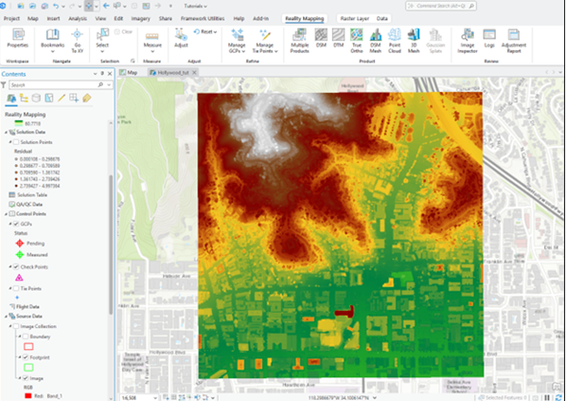Click the Go To XY tool
The image size is (566, 401).
tap(77, 41)
